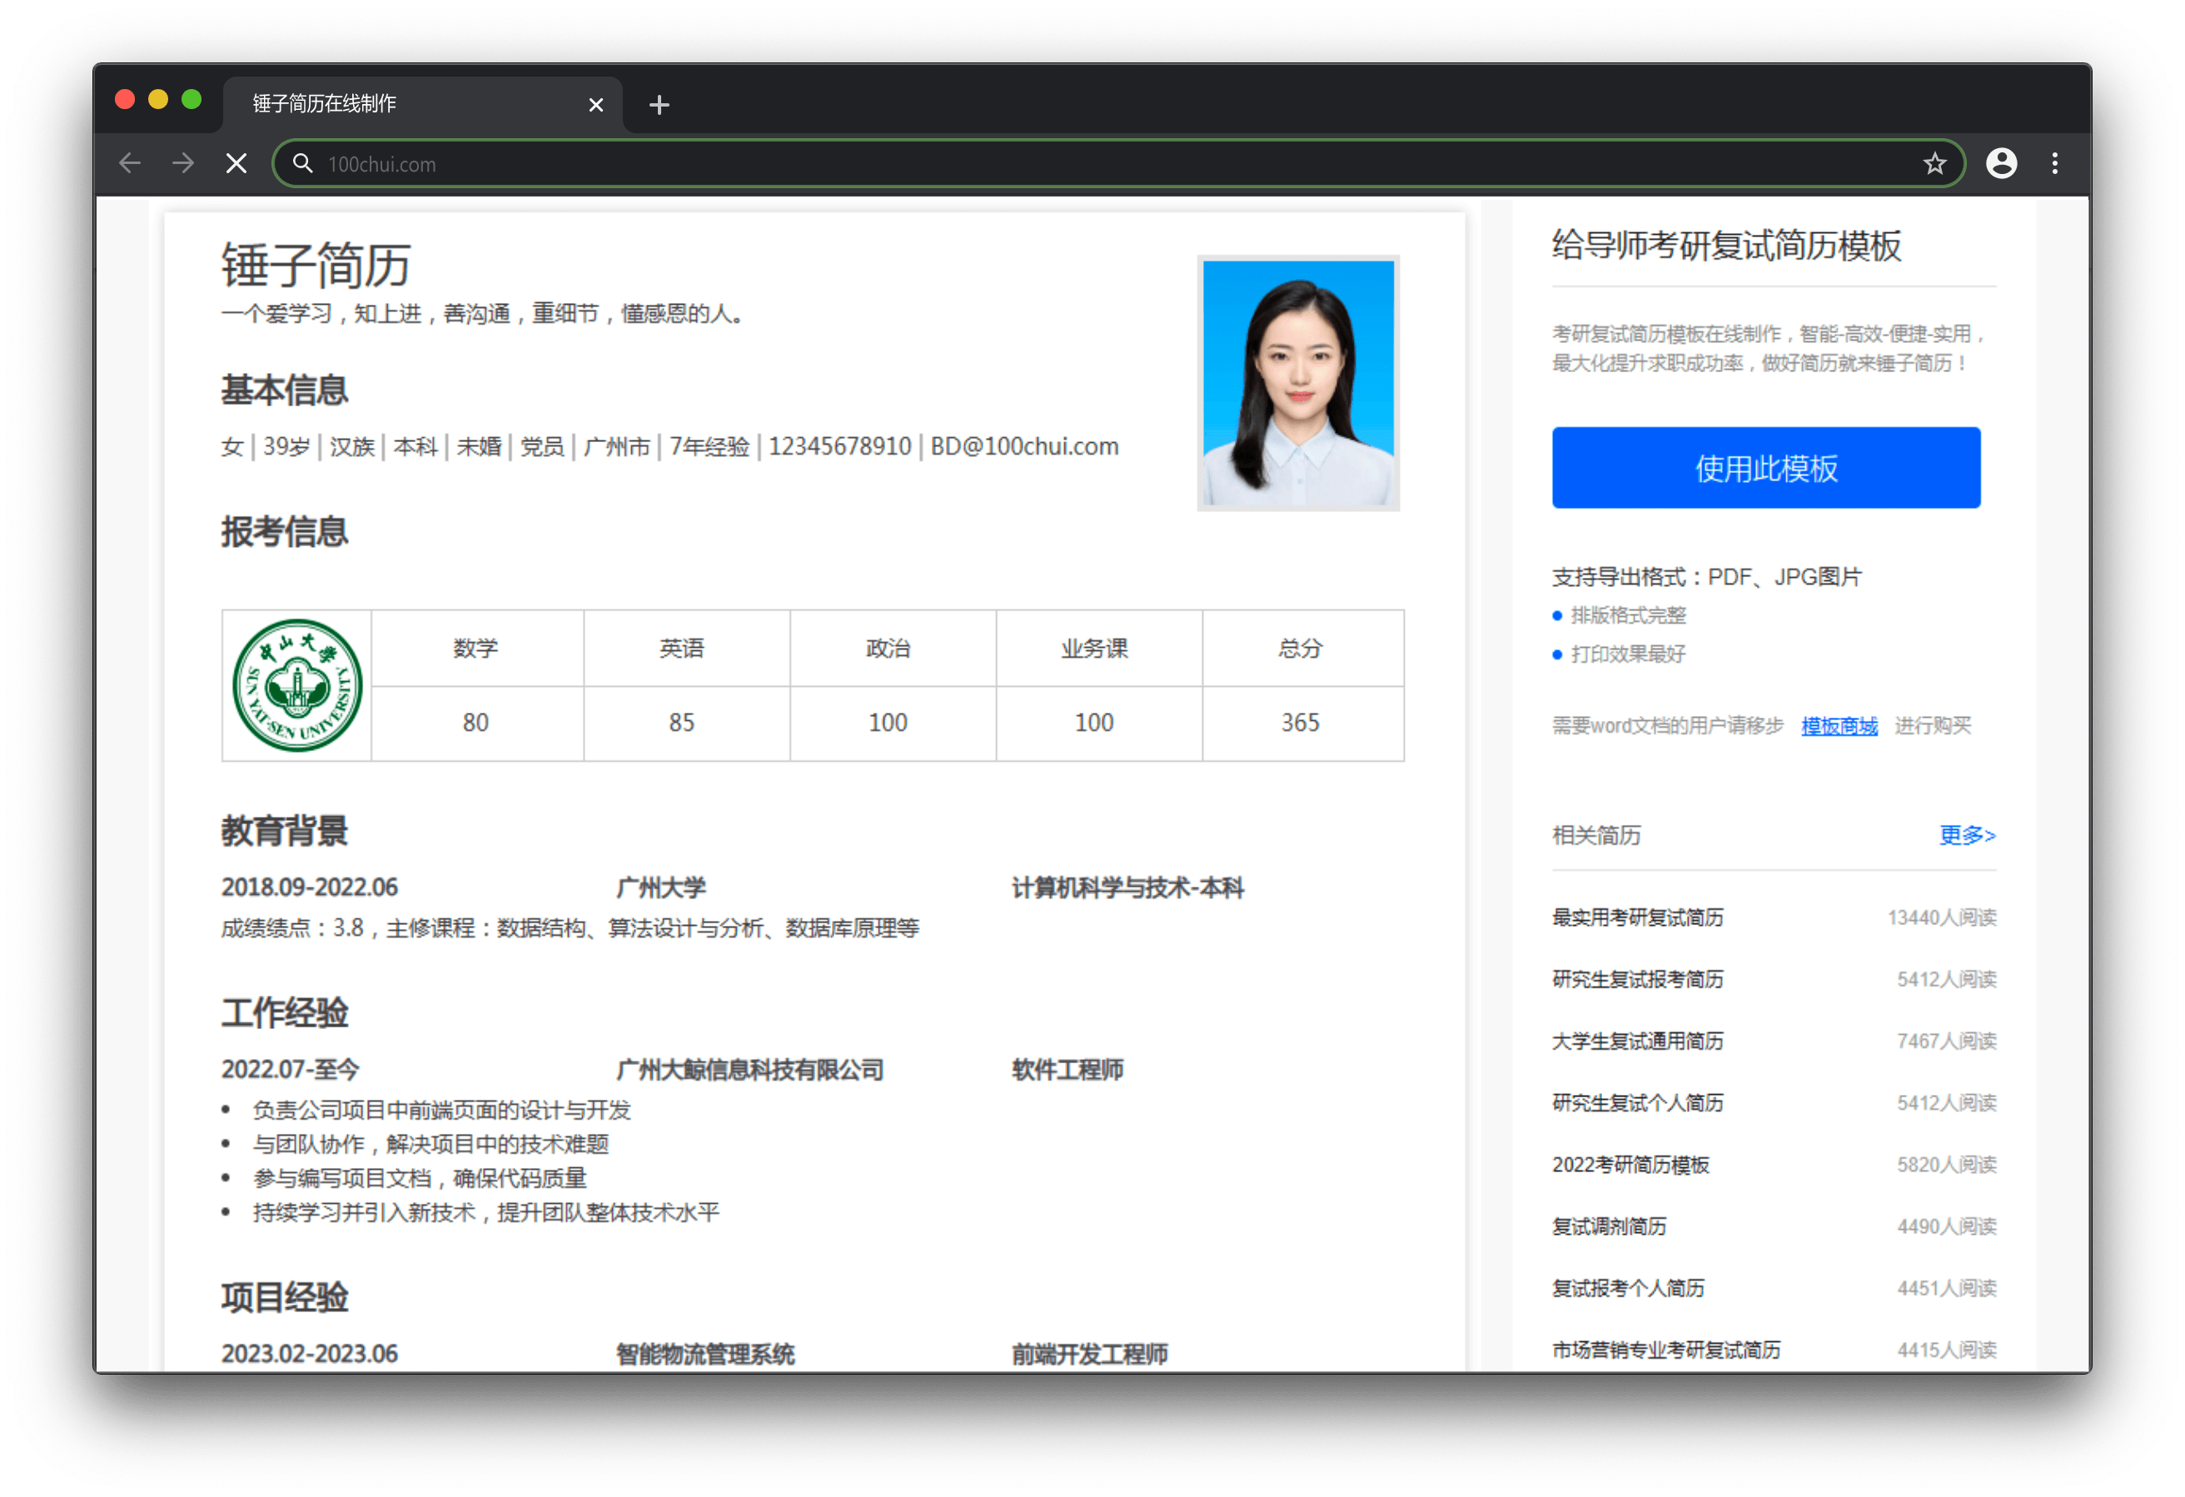Open the 模板商城 link

(x=1839, y=725)
